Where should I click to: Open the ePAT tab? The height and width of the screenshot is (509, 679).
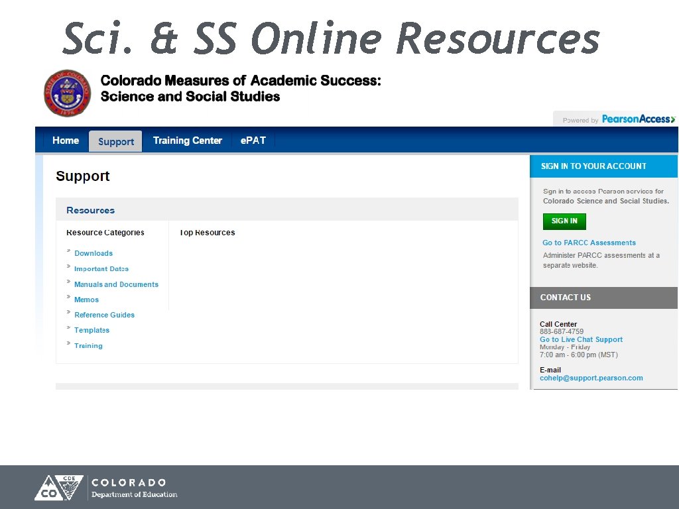point(253,141)
